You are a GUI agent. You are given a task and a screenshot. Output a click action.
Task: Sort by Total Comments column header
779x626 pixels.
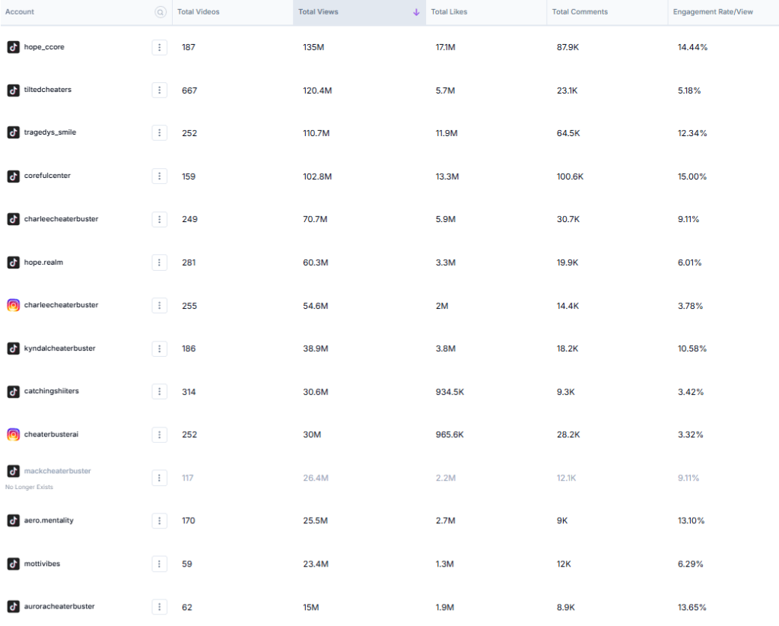pos(580,12)
